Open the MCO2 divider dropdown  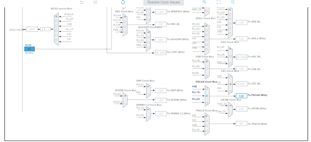[45, 29]
